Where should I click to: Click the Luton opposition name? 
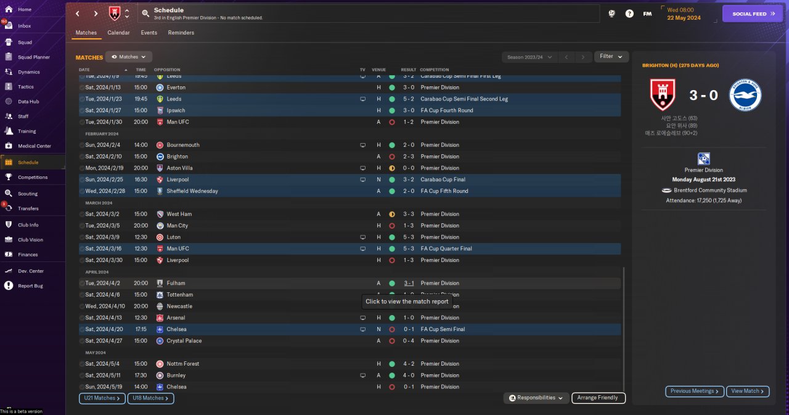173,237
